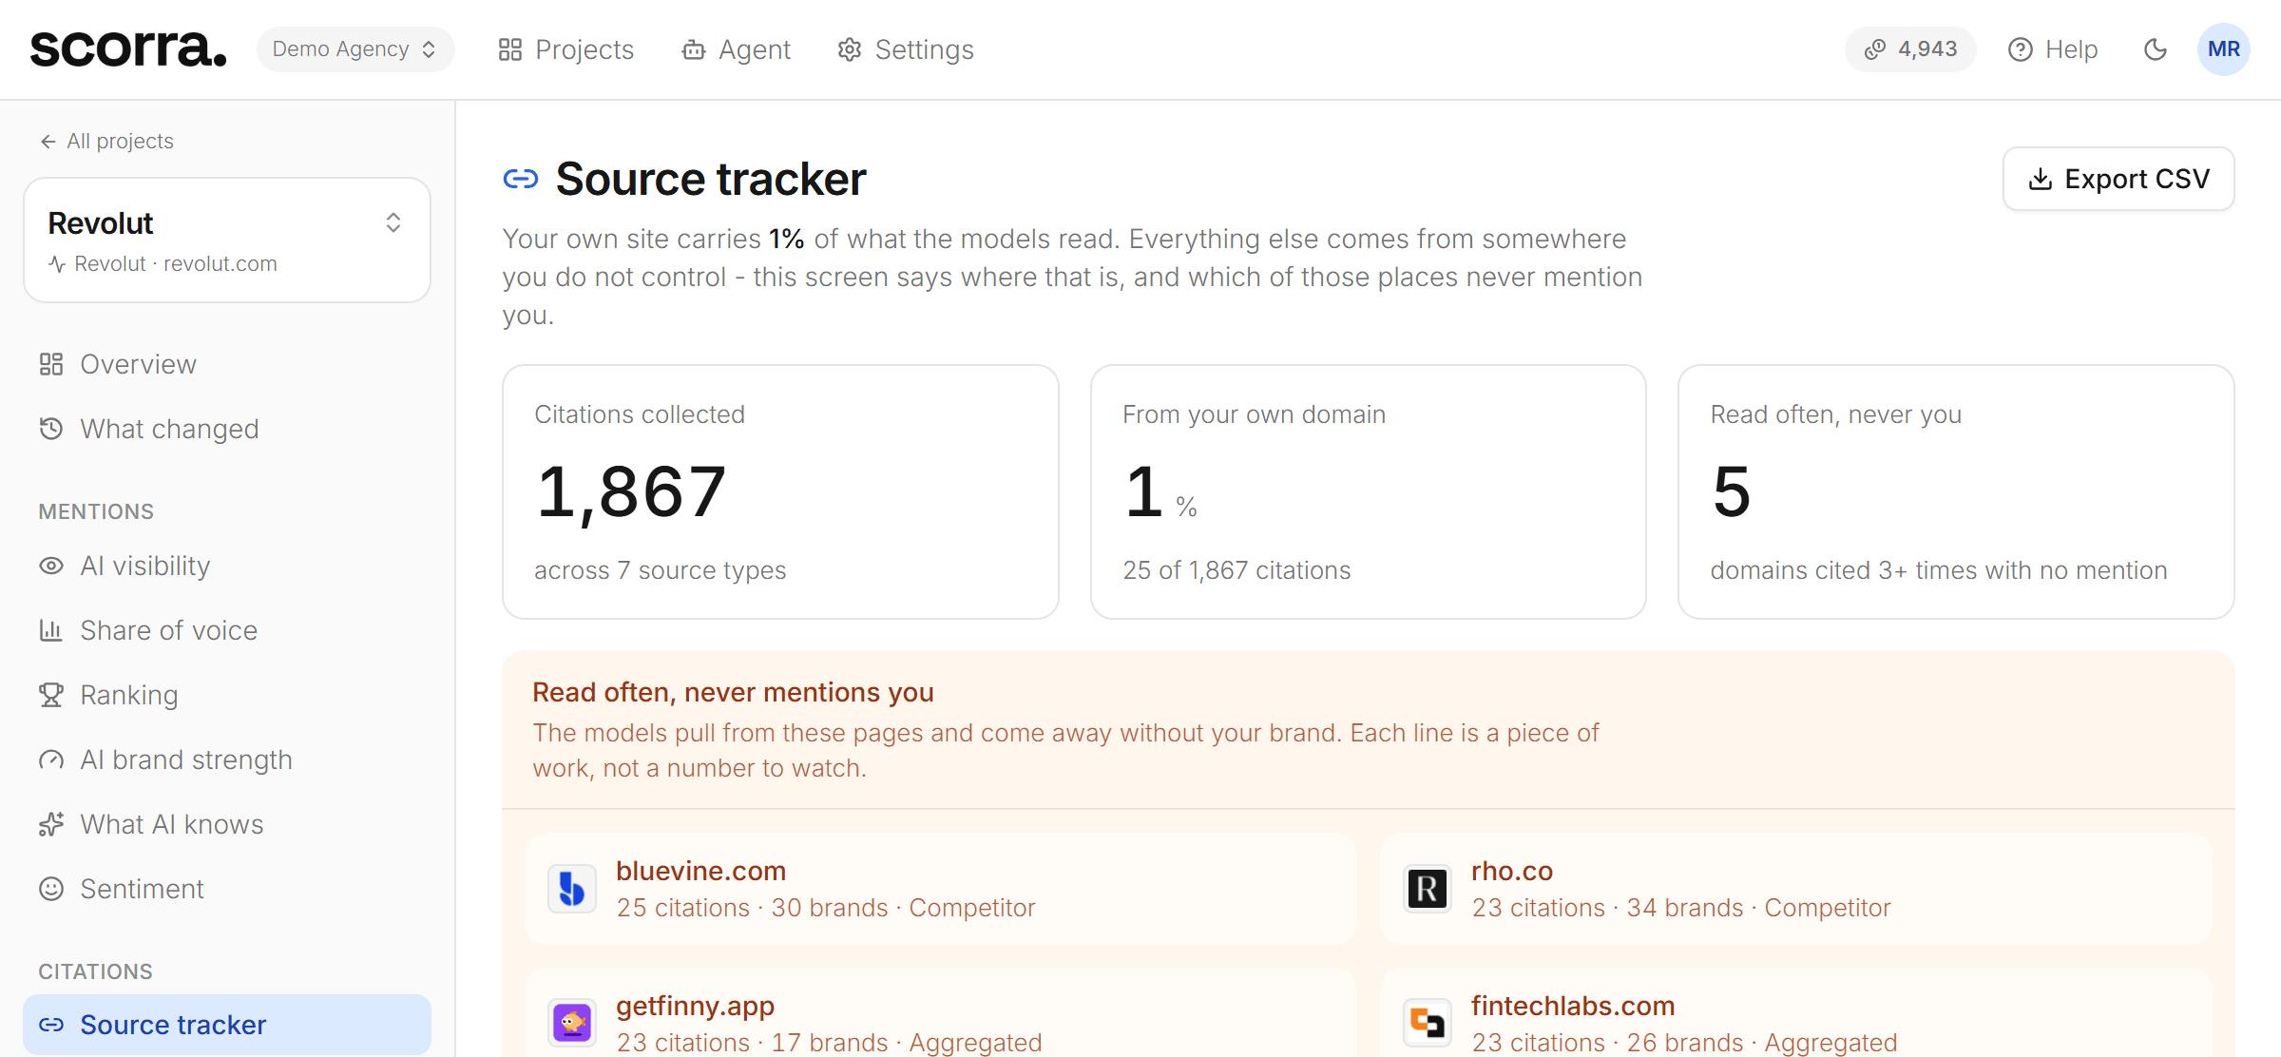The image size is (2281, 1057).
Task: Click the 'across 7 source types' text
Action: [661, 570]
